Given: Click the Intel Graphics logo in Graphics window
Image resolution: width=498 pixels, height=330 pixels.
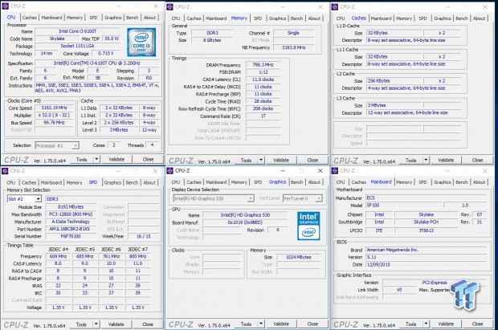Looking at the screenshot, I should pos(308,226).
